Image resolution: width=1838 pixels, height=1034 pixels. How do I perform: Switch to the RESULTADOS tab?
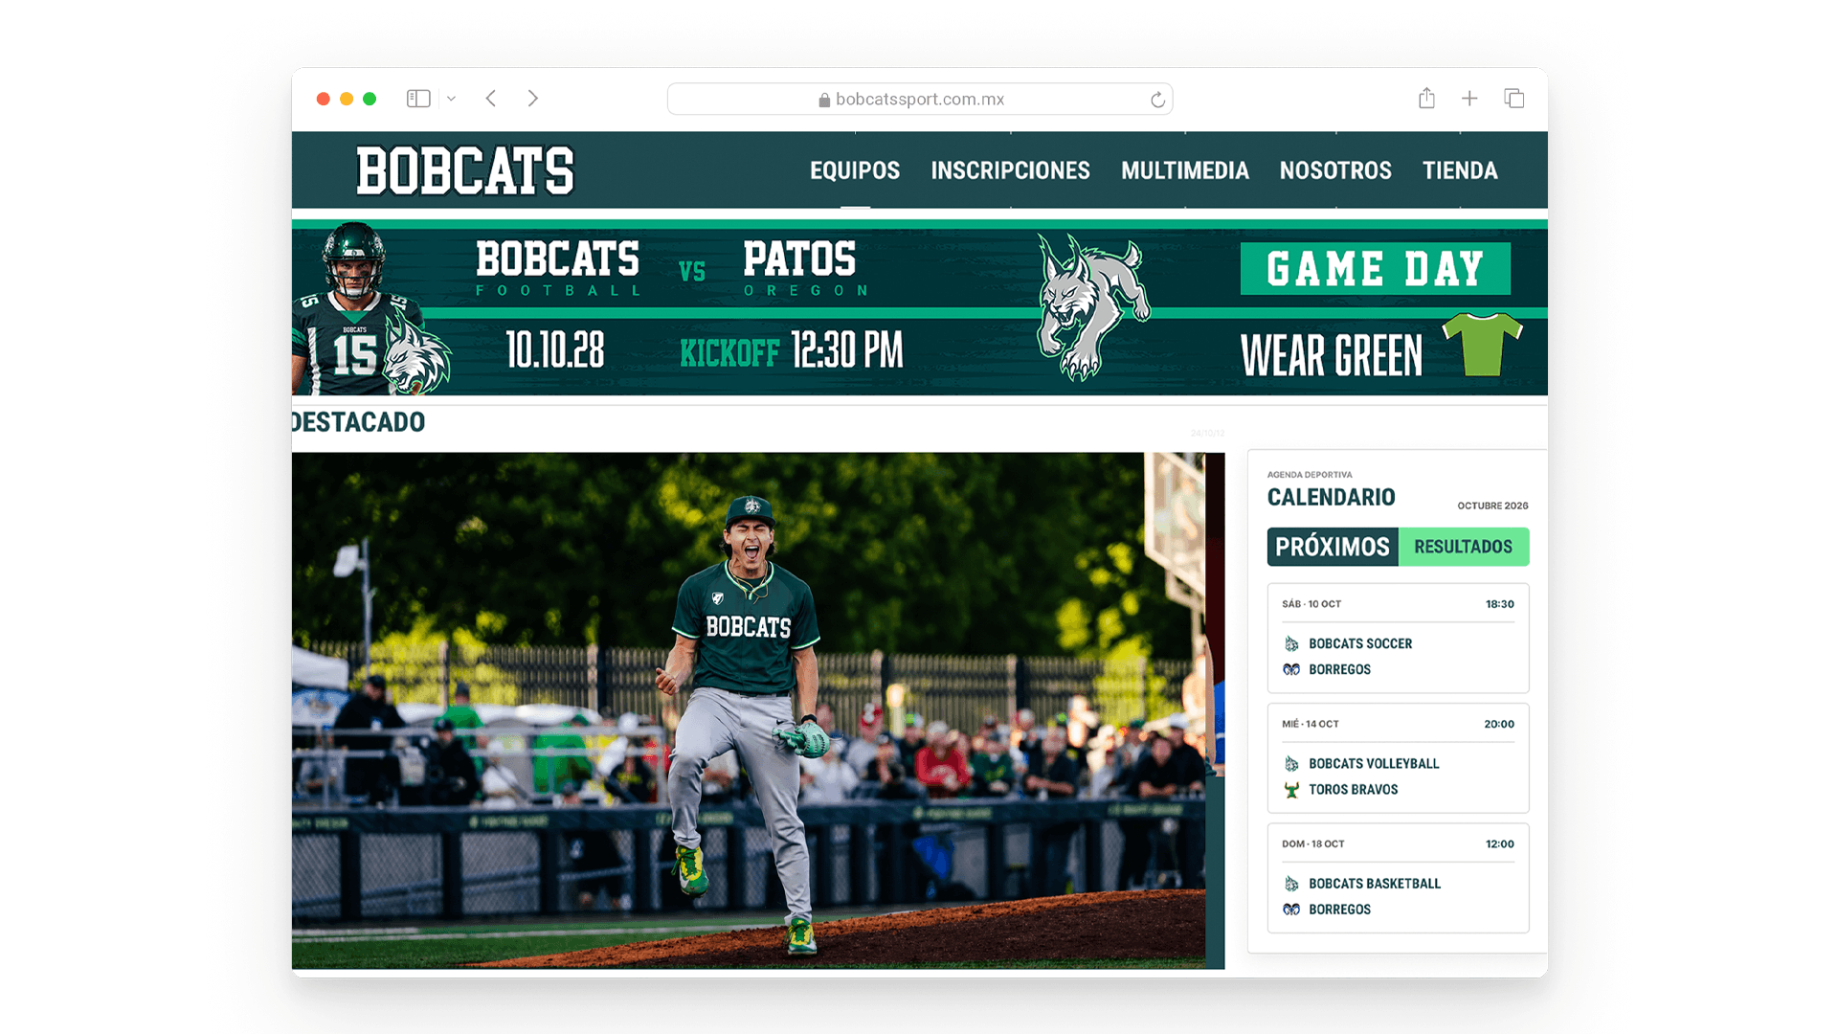click(1464, 547)
